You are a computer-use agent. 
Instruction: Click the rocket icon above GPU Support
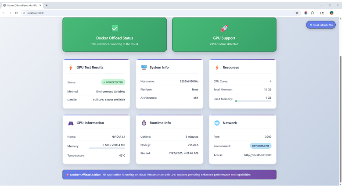pyautogui.click(x=224, y=28)
